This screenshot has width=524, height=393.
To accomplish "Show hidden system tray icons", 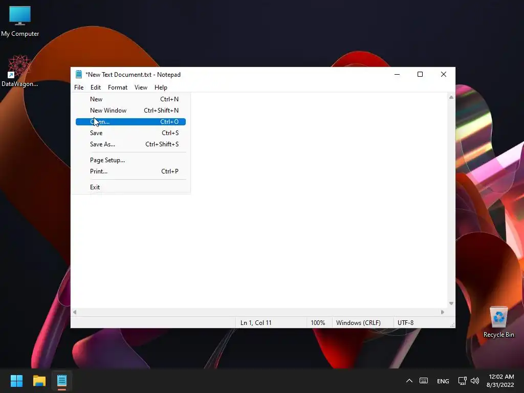I will pos(409,381).
